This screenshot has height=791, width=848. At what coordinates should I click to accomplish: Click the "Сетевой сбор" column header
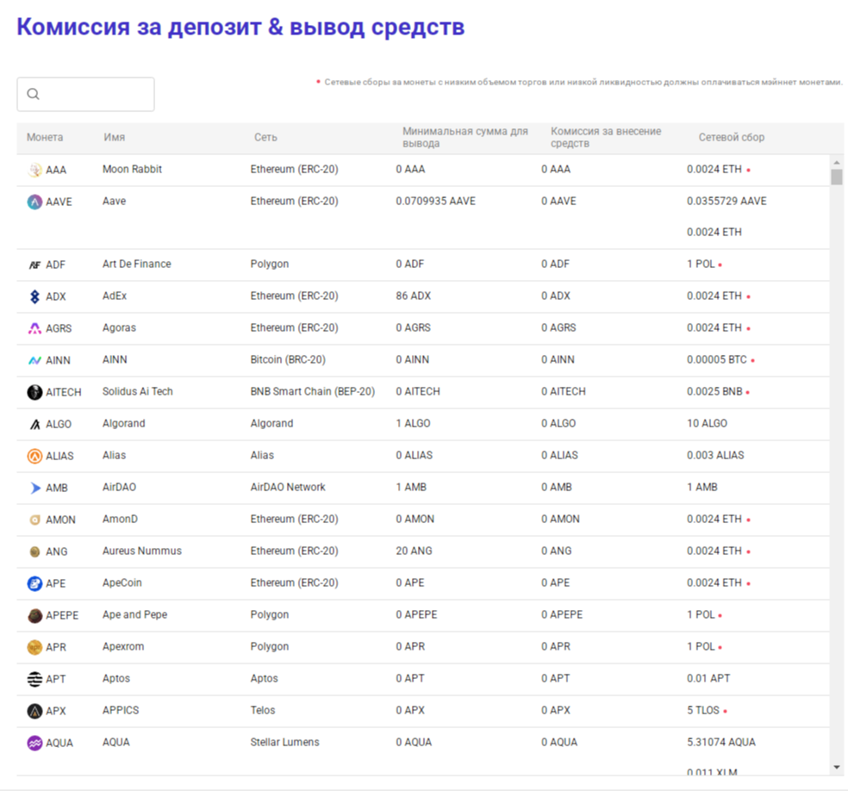(731, 138)
